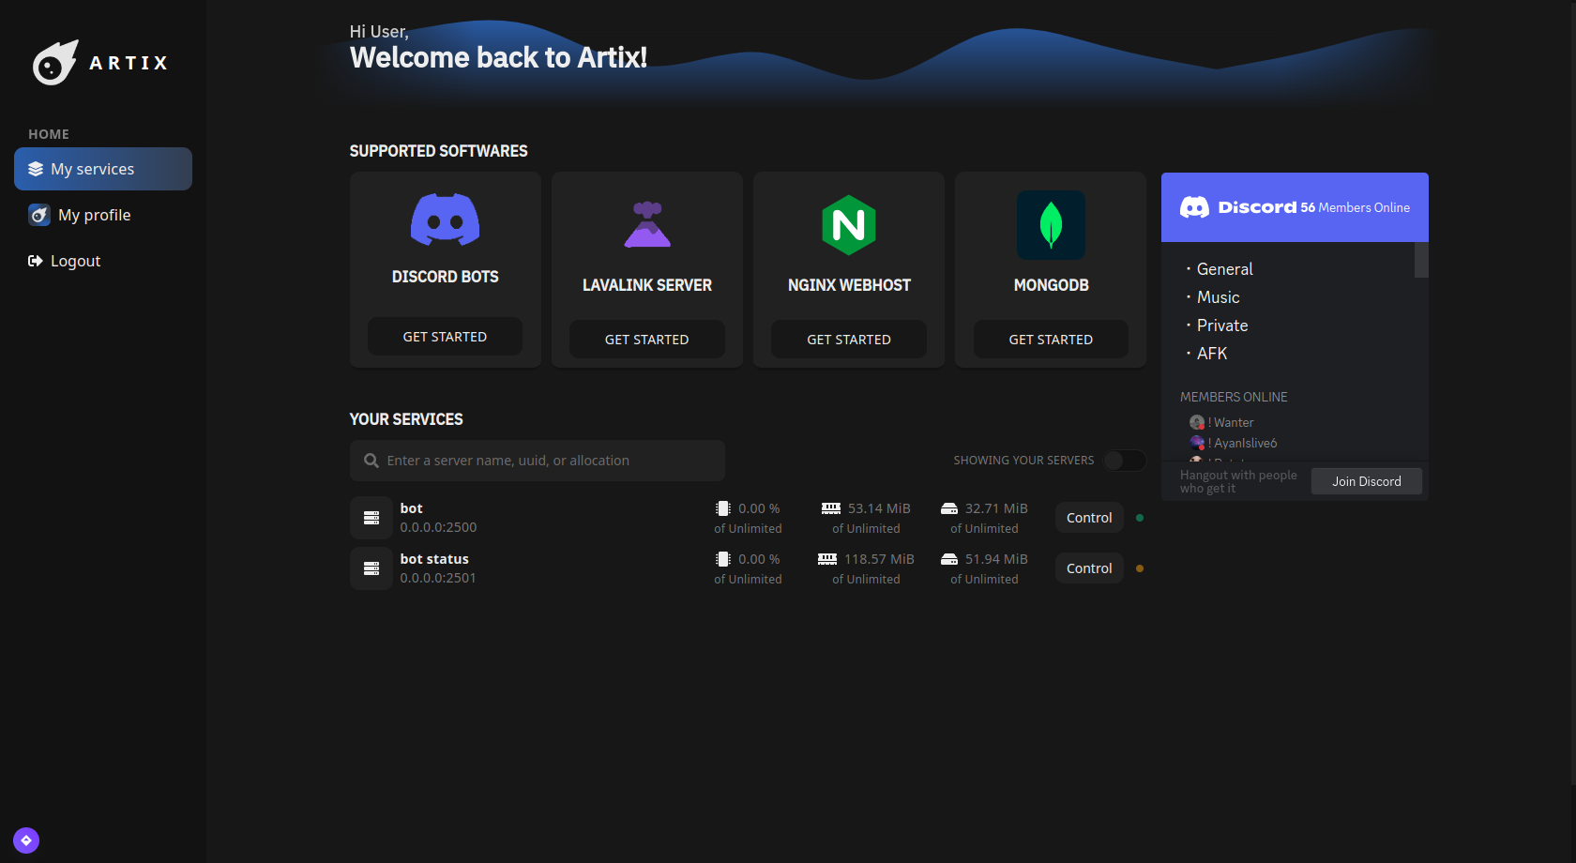Open Control for the bot server
1576x863 pixels.
[1089, 518]
